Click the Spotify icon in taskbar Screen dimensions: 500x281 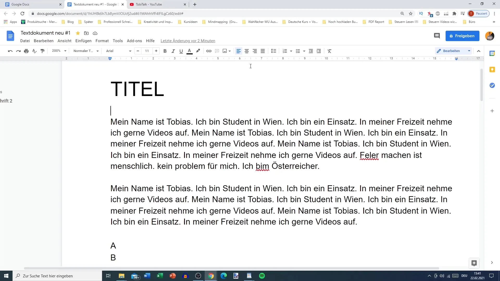pos(262,276)
